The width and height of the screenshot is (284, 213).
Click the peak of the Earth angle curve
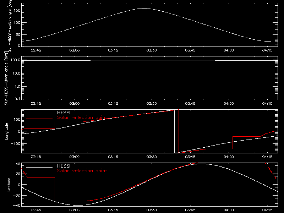[x=144, y=8]
